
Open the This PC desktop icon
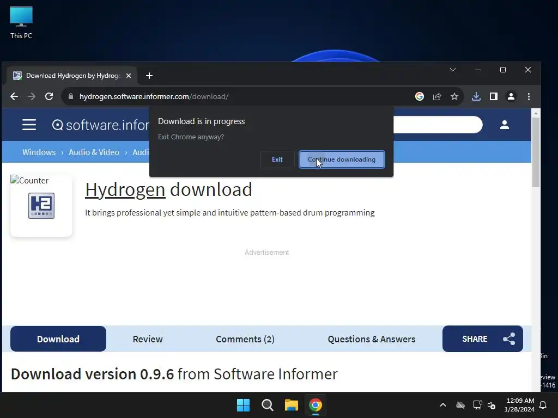21,23
